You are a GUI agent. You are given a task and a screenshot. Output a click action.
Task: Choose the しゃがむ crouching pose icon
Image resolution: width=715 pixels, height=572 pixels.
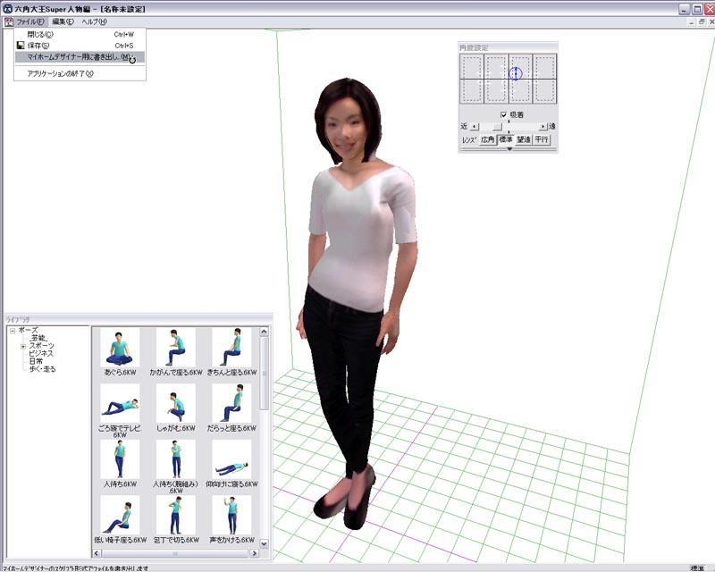tap(175, 404)
